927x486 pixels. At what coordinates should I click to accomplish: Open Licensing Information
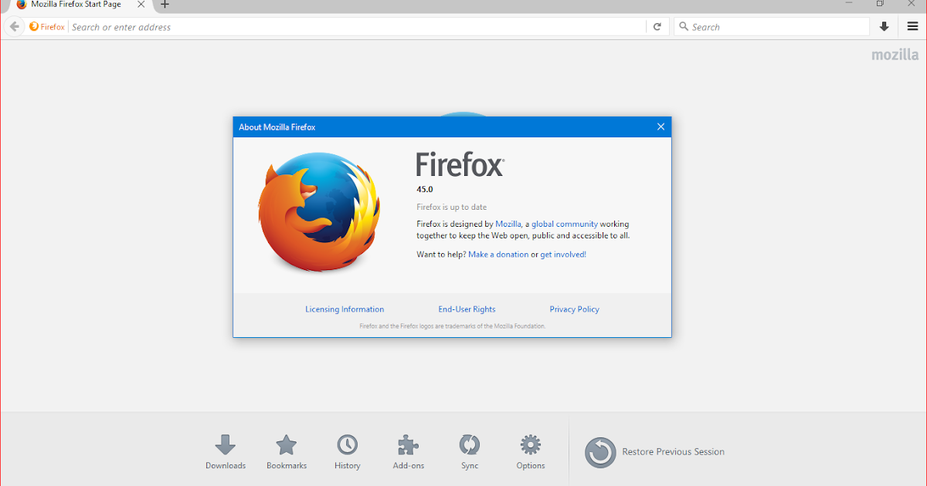click(344, 309)
